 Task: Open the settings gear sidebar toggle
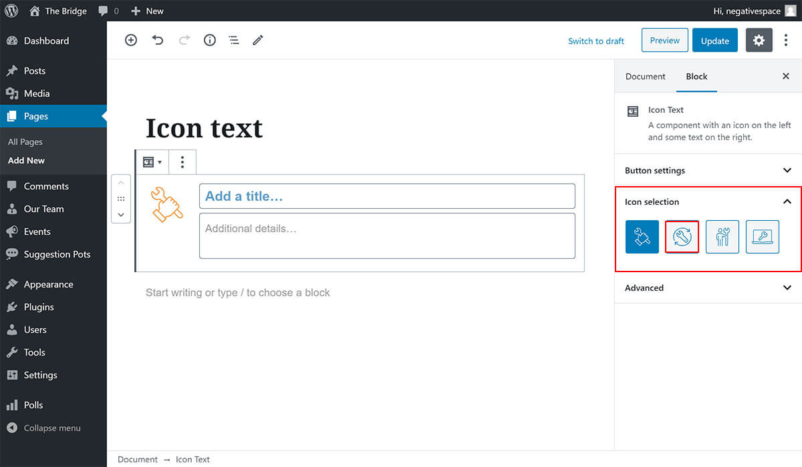pos(759,41)
